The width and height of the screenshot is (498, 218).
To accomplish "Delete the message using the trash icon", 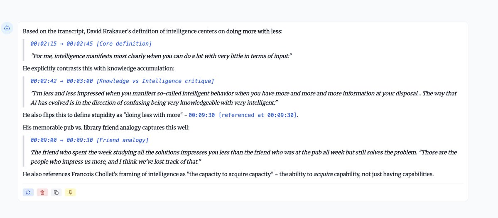I will pyautogui.click(x=42, y=192).
